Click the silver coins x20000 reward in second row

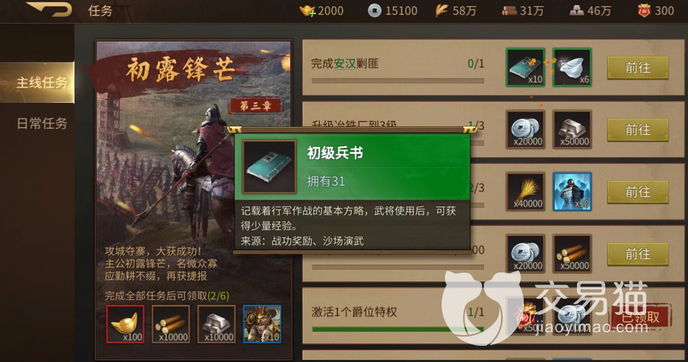click(x=525, y=129)
